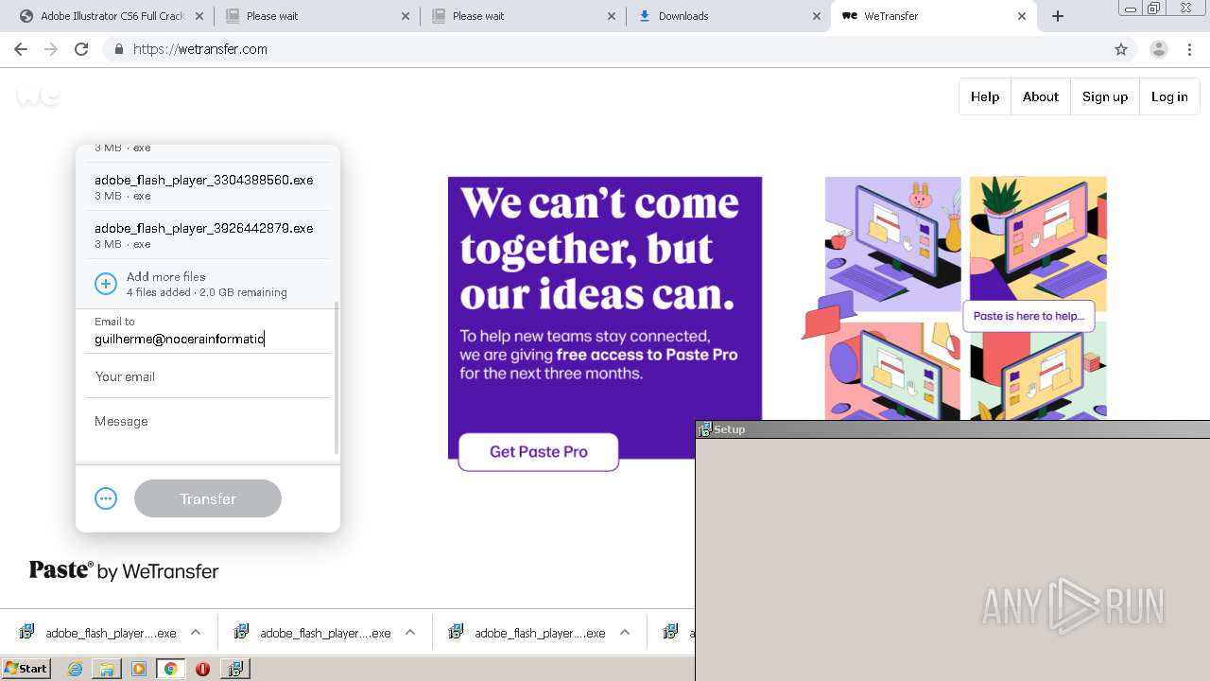This screenshot has height=681, width=1210.
Task: Click the Chrome taskbar icon
Action: click(170, 669)
